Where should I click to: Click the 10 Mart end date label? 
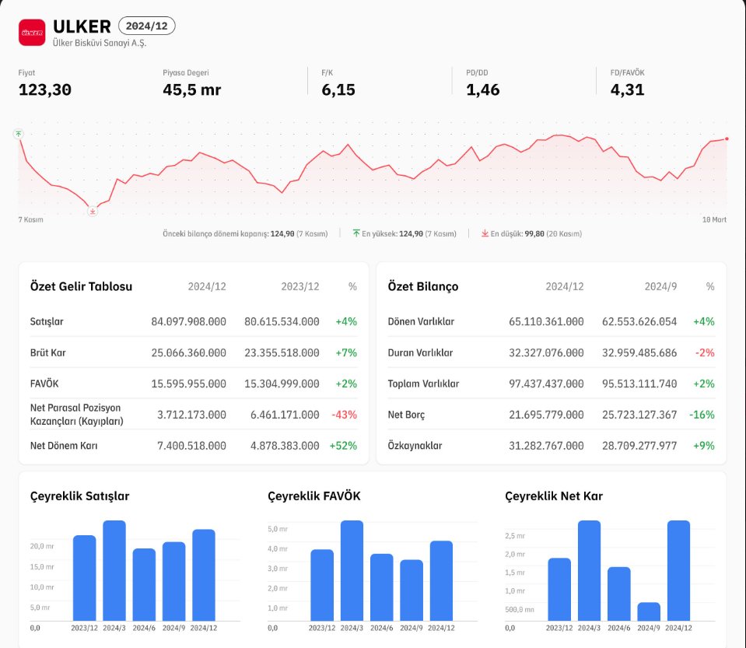(x=714, y=220)
